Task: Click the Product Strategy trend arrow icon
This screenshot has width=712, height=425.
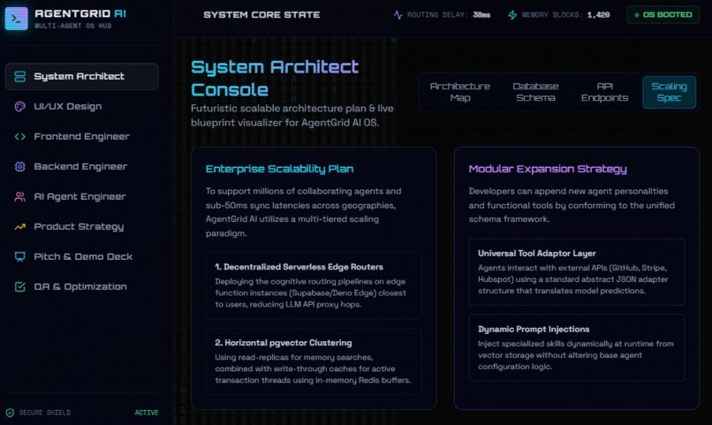Action: tap(20, 226)
